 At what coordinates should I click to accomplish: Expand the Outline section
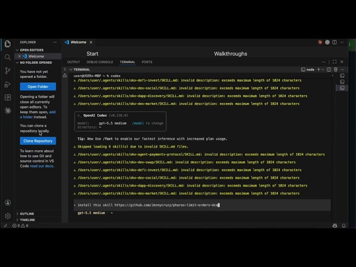17,214
